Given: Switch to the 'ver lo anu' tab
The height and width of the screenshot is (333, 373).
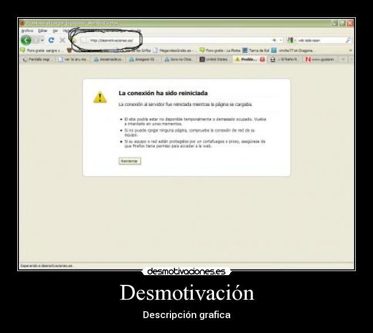Looking at the screenshot, I should pyautogui.click(x=73, y=59).
